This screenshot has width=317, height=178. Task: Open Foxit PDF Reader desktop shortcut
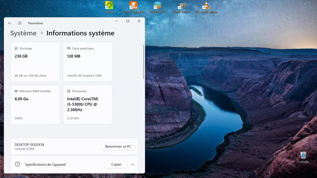(133, 7)
